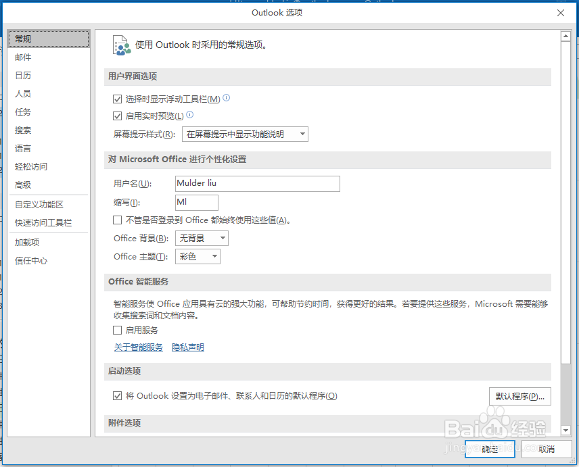Image resolution: width=579 pixels, height=467 pixels.
Task: Select 快速访问工具栏 category
Action: tap(49, 223)
